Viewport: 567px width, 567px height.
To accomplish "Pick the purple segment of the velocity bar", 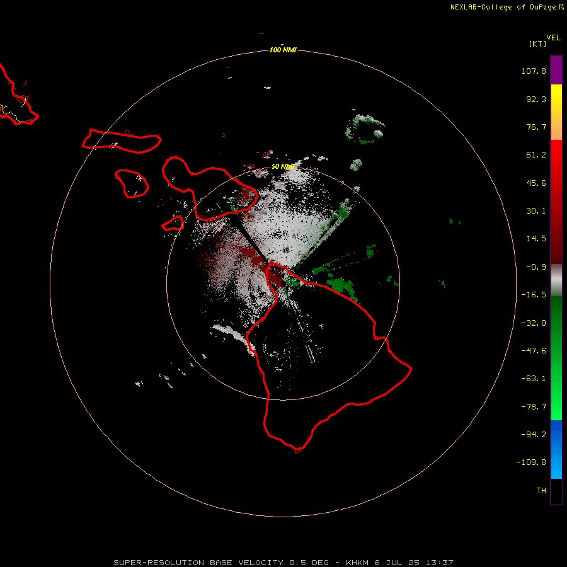I will point(556,70).
